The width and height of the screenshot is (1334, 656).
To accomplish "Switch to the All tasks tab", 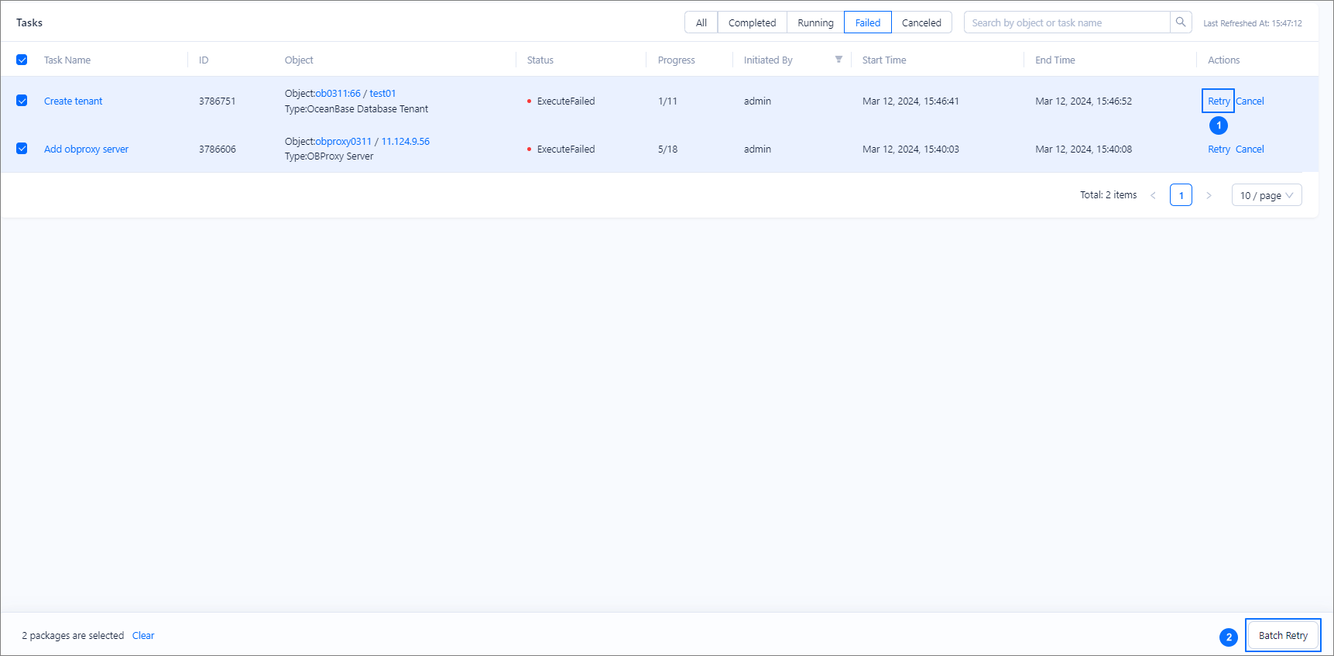I will coord(701,22).
